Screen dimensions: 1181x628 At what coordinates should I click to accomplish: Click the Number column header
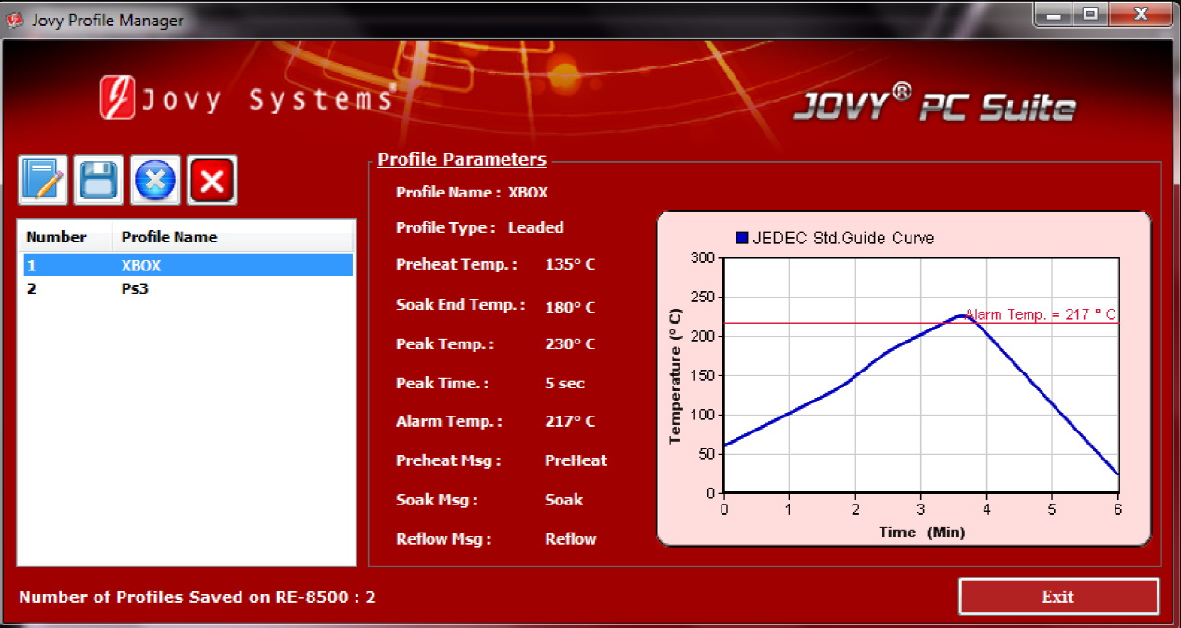click(66, 237)
